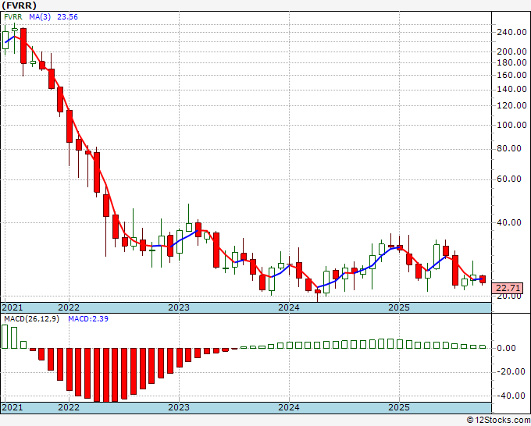This screenshot has width=531, height=426.
Task: Select the MA(3) indicator label
Action: point(40,17)
